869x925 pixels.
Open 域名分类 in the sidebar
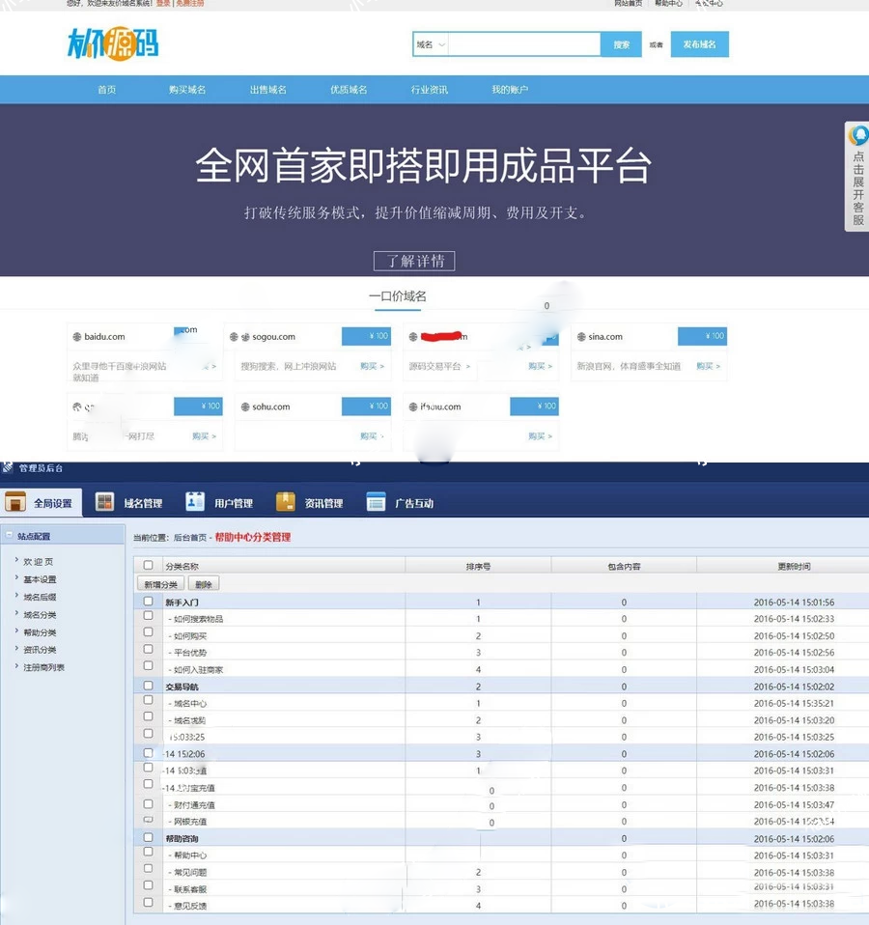[x=40, y=615]
